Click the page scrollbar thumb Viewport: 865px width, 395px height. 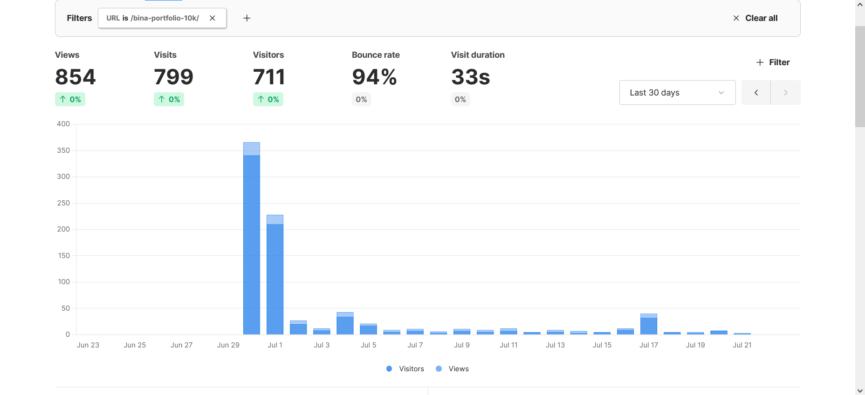pyautogui.click(x=860, y=77)
